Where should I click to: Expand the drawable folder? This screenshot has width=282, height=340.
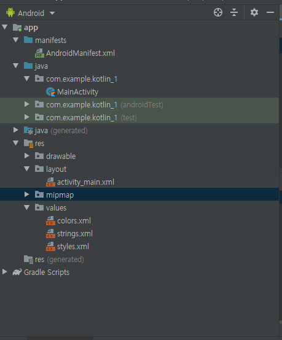tap(27, 156)
